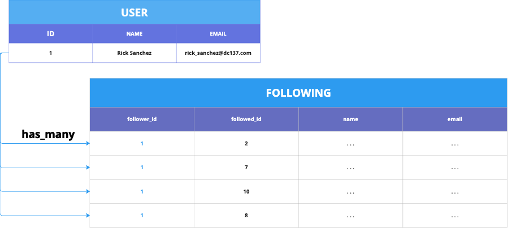Click follower_id cell in the followed_id 10 row
The width and height of the screenshot is (508, 228).
pyautogui.click(x=142, y=192)
